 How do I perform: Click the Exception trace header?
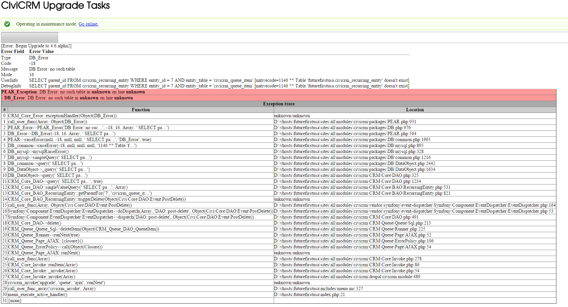click(279, 104)
